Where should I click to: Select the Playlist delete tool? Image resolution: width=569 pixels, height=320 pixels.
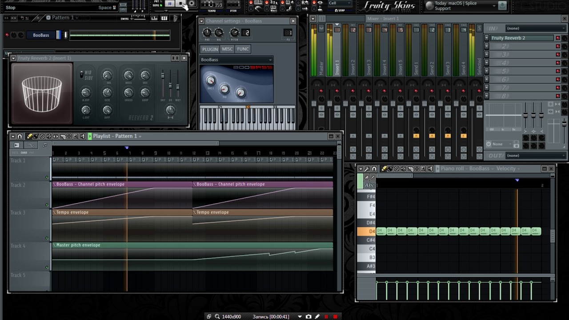pos(42,136)
